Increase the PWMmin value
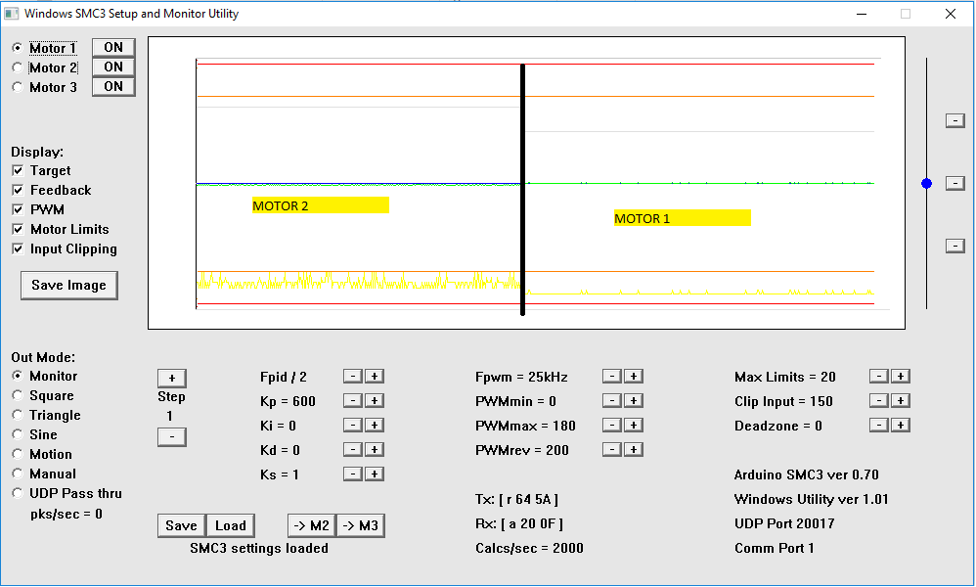976x587 pixels. (633, 400)
